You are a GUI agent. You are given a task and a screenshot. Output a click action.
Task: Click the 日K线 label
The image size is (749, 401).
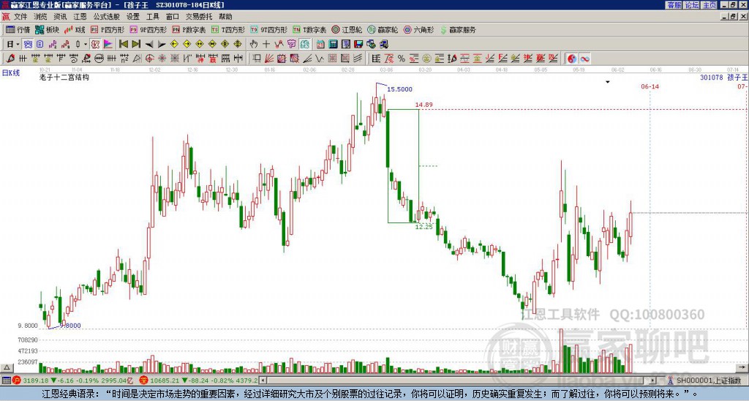point(11,72)
